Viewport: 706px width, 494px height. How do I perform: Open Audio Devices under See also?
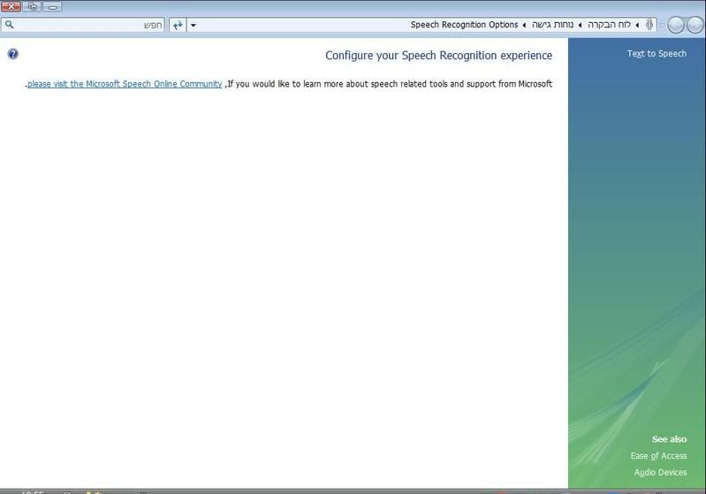pyautogui.click(x=661, y=473)
